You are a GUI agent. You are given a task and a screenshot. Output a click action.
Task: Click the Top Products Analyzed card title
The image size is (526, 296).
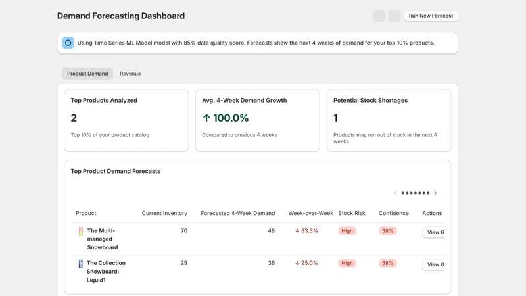click(104, 101)
